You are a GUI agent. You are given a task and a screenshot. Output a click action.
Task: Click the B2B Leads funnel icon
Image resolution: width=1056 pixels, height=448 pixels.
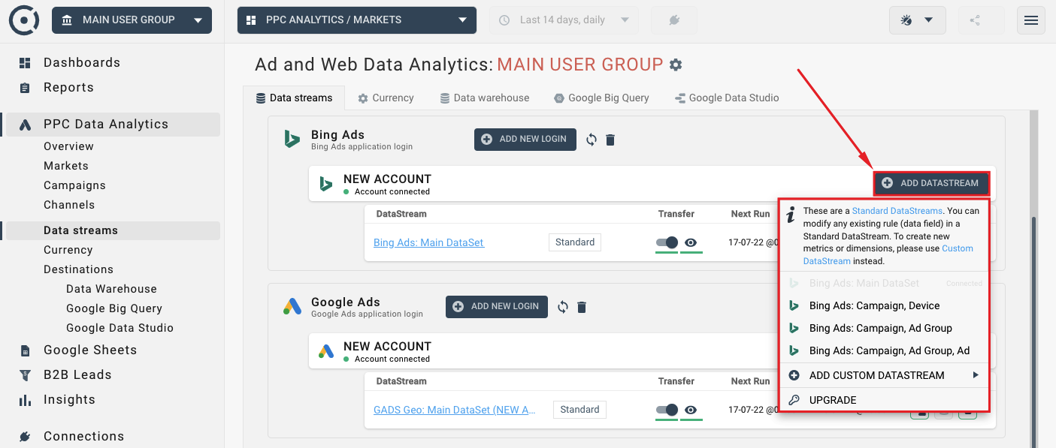(25, 375)
